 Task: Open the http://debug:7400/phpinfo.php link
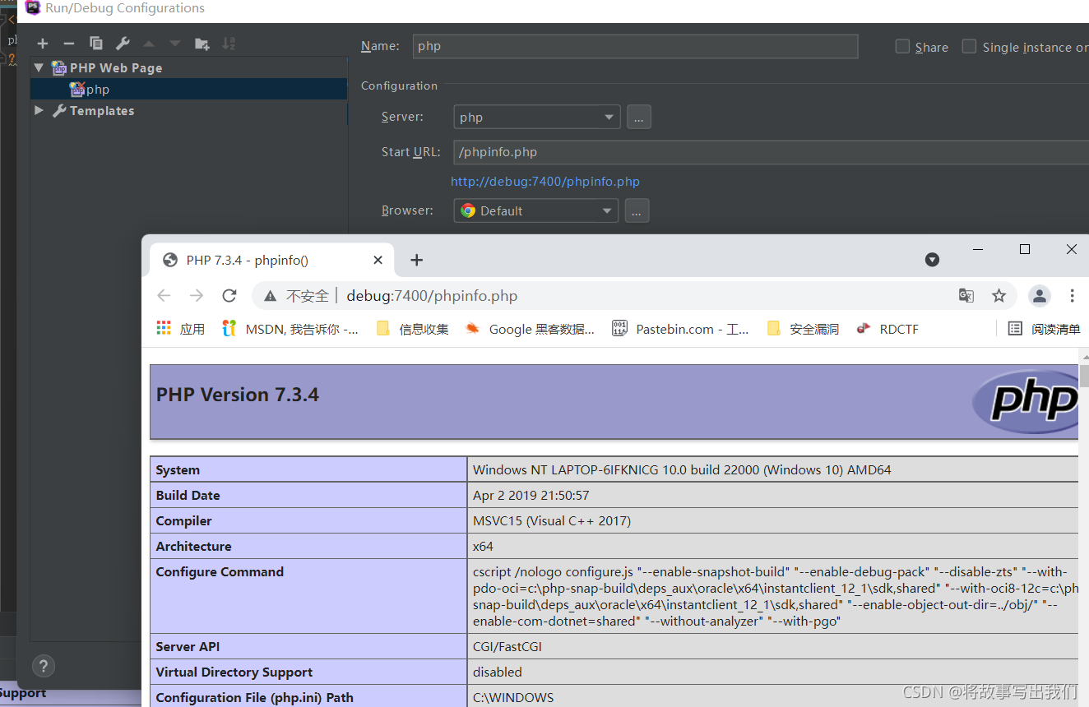[x=545, y=182]
